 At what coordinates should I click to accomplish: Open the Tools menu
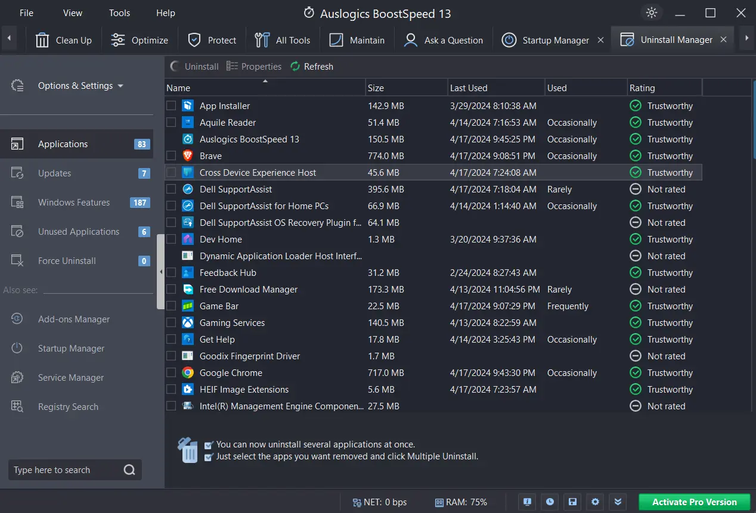[x=120, y=13]
